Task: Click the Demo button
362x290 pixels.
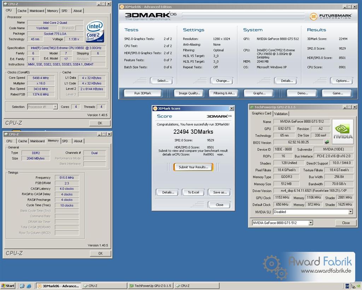Action: point(303,93)
